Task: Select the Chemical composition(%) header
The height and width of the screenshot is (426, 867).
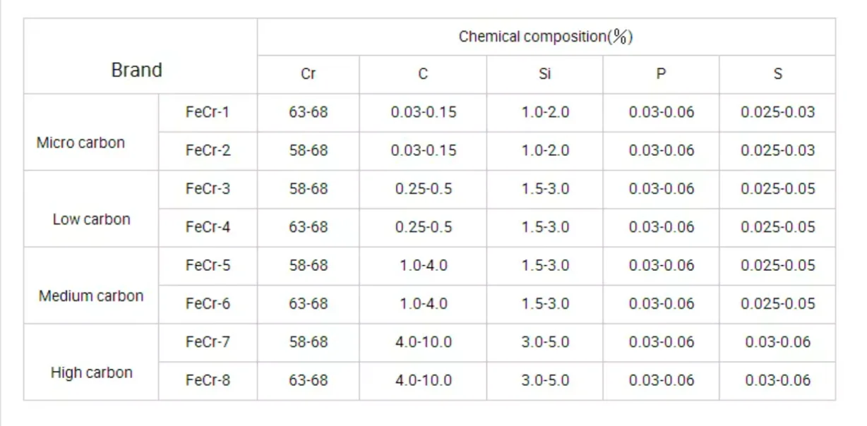Action: (x=546, y=37)
